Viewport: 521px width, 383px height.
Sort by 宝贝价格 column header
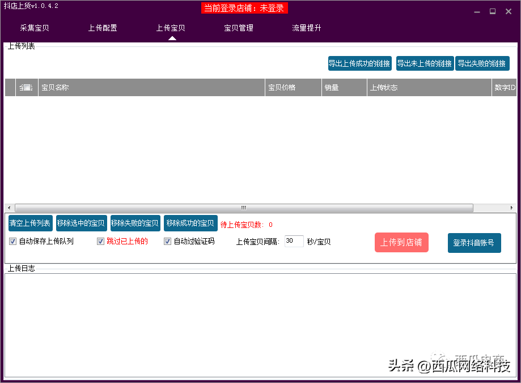pyautogui.click(x=294, y=88)
